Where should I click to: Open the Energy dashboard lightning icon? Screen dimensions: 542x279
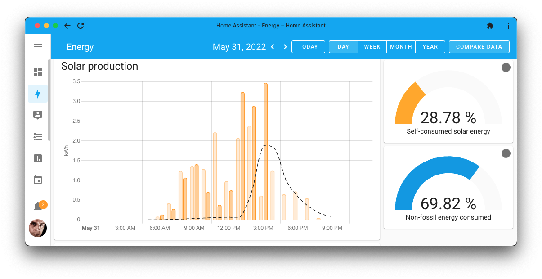pyautogui.click(x=38, y=94)
